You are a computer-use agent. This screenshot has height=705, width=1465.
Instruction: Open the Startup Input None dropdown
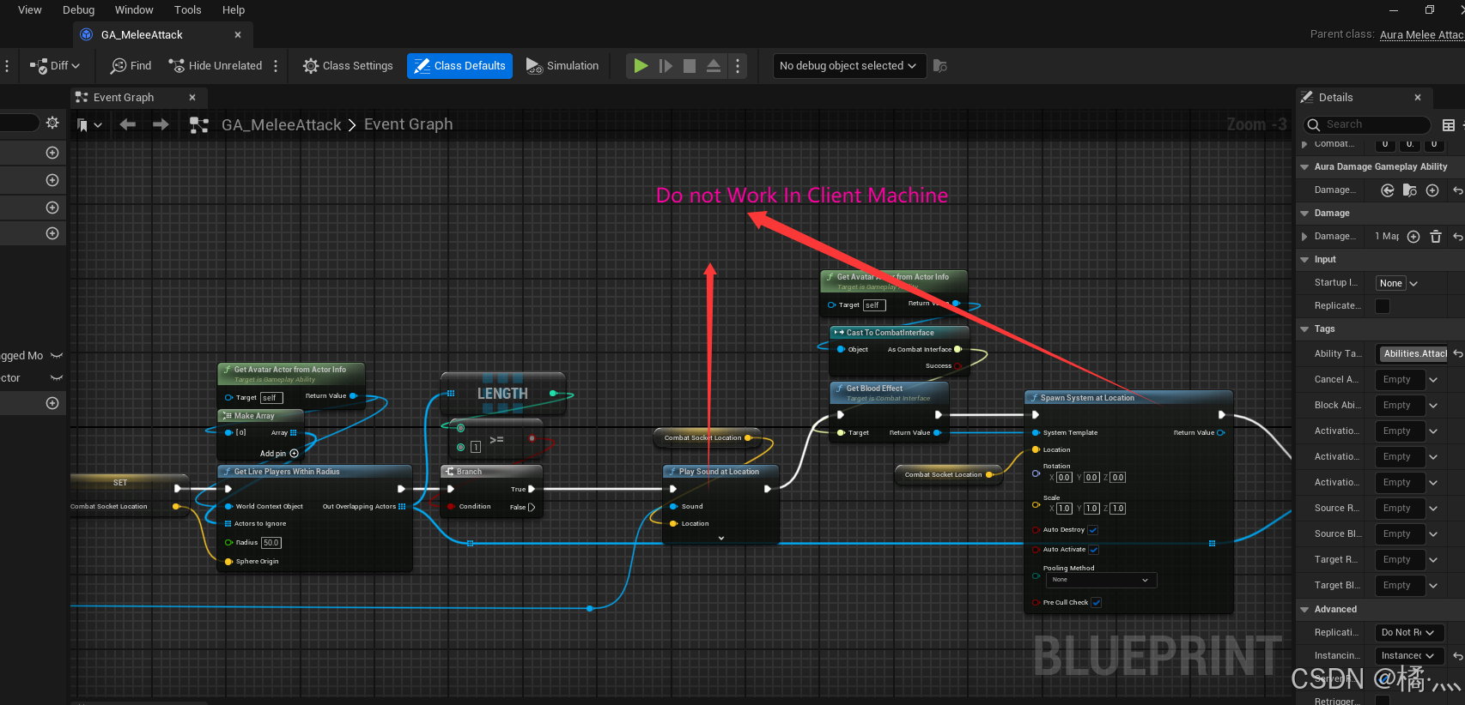click(x=1397, y=283)
